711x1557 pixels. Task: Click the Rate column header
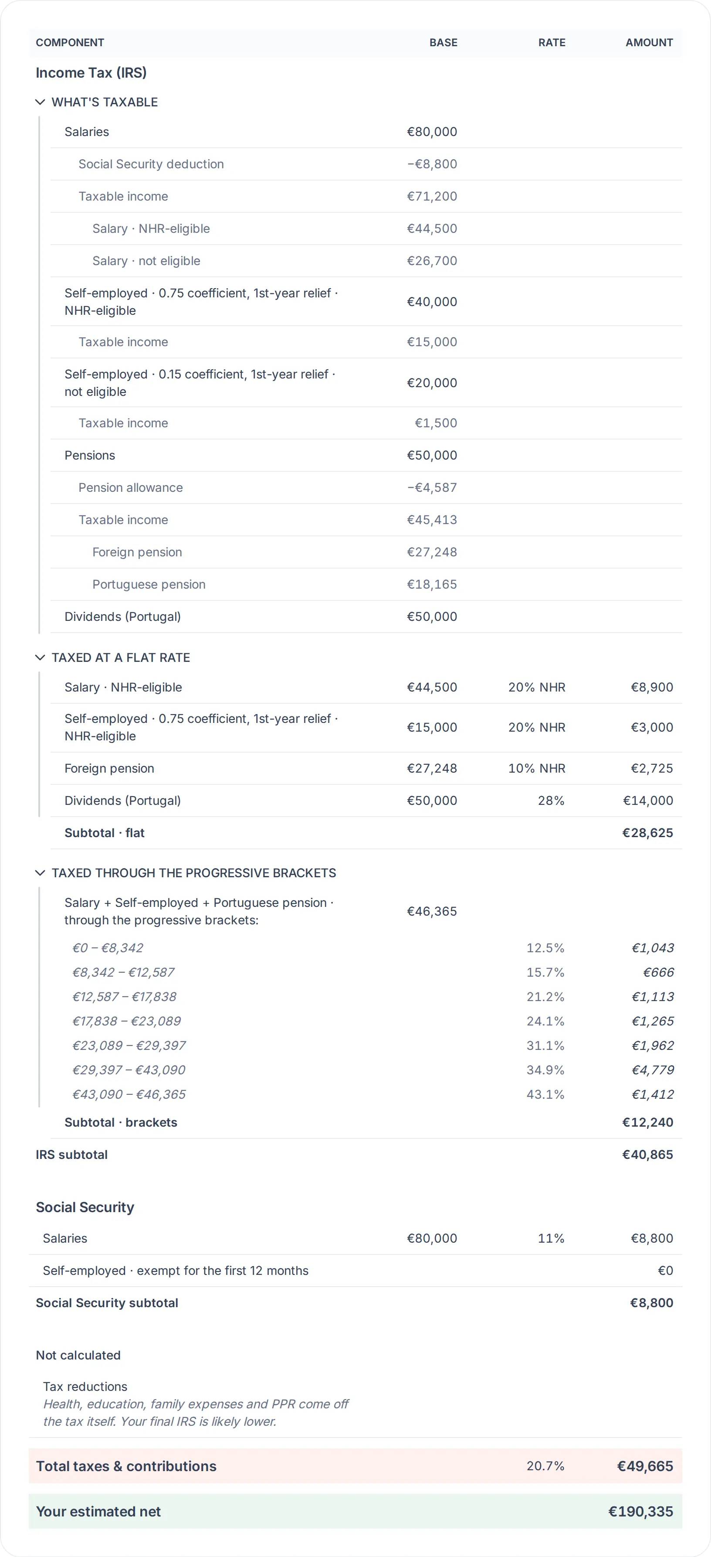(x=552, y=42)
